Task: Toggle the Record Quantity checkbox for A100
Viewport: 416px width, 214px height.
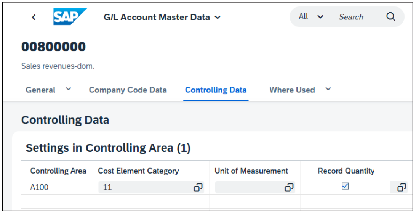Action: pos(345,186)
